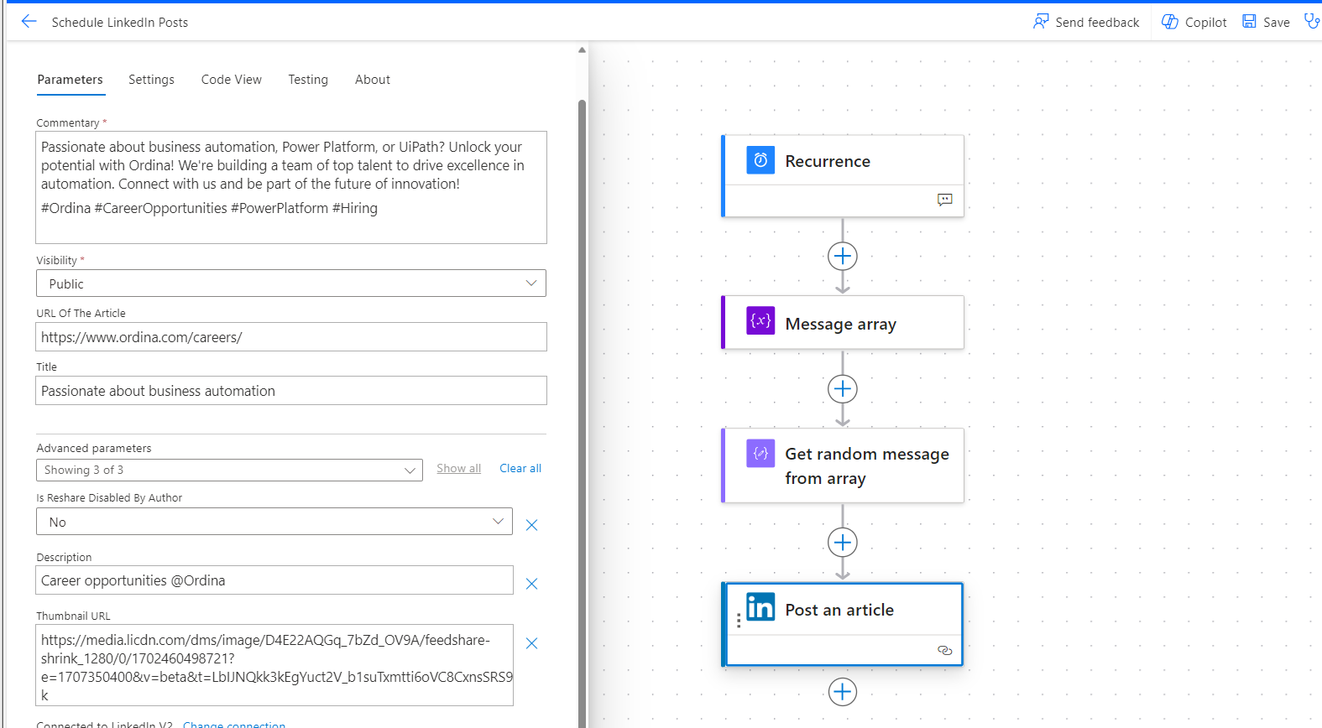Viewport: 1322px width, 728px height.
Task: Open Copilot from the top bar
Action: (x=1194, y=22)
